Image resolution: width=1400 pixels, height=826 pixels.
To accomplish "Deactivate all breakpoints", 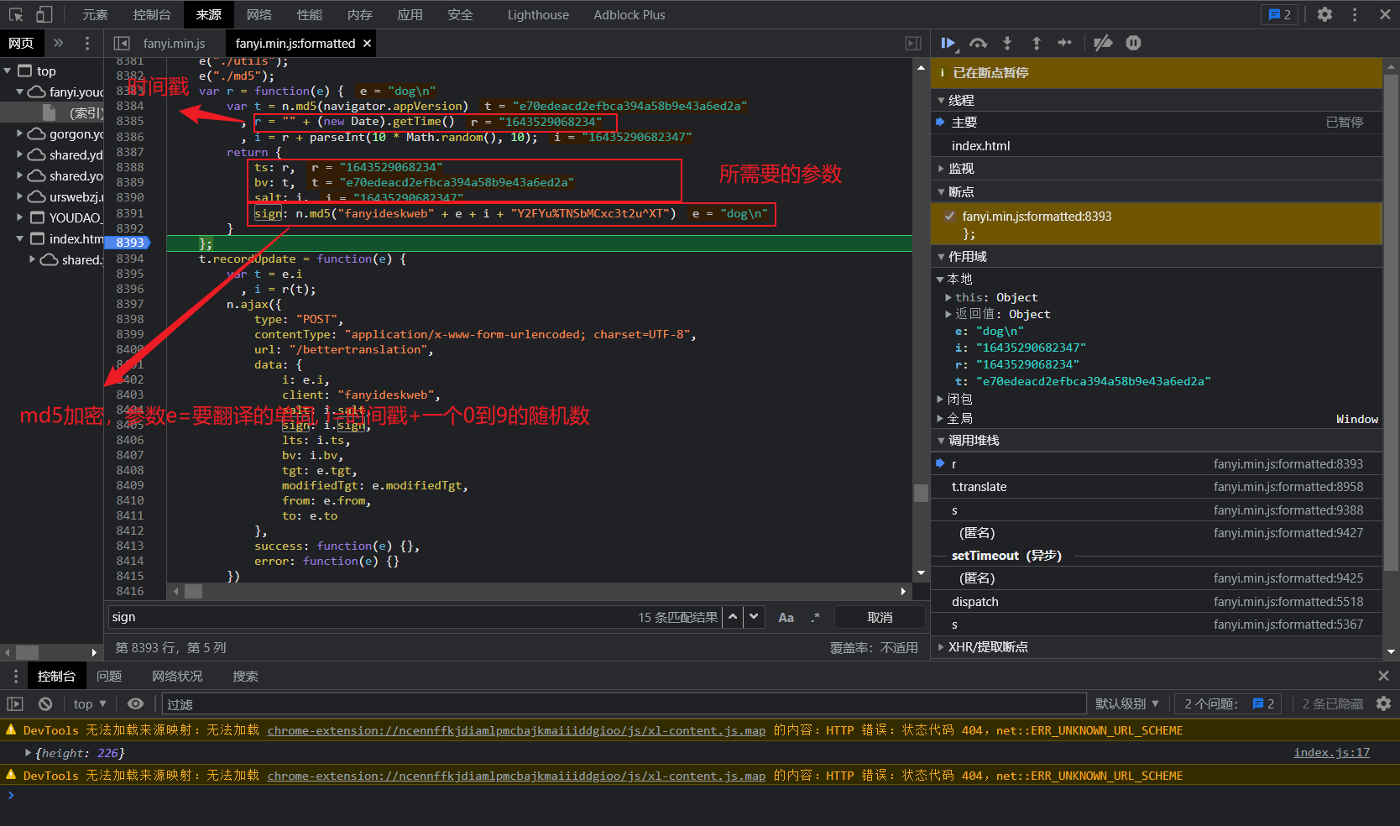I will tap(1103, 43).
